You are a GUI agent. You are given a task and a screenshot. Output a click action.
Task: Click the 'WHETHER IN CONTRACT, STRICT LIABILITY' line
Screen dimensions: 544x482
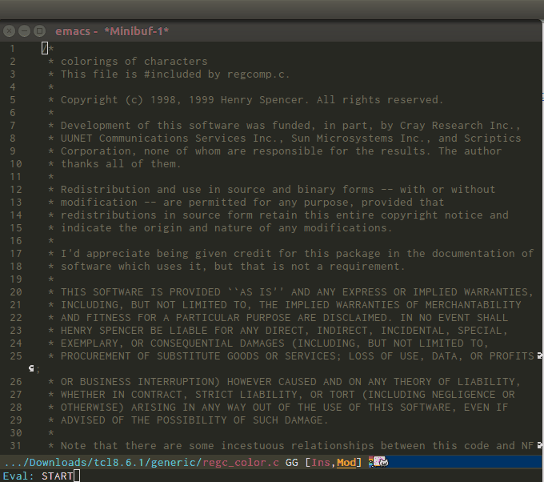click(x=282, y=395)
